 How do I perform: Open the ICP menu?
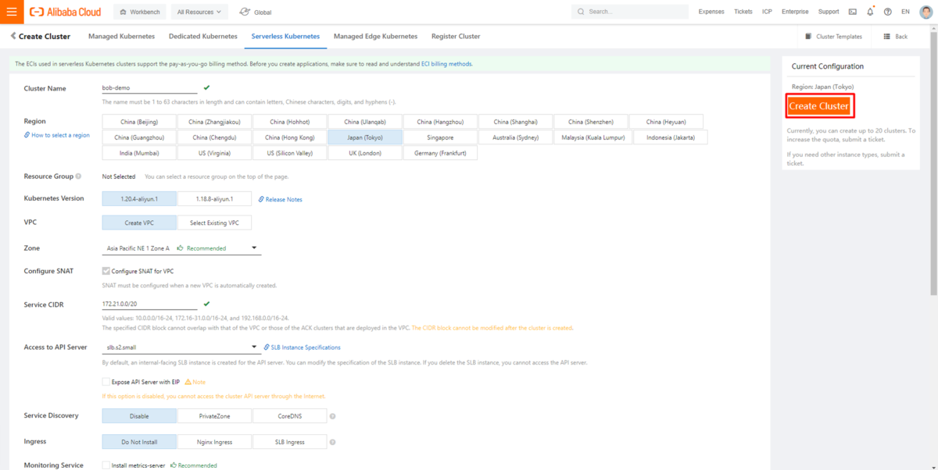pos(767,12)
